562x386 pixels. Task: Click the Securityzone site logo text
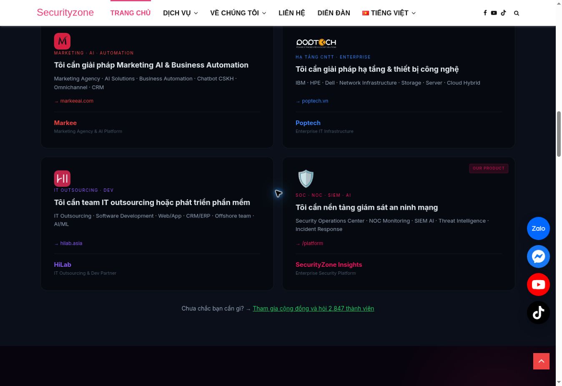pos(65,13)
